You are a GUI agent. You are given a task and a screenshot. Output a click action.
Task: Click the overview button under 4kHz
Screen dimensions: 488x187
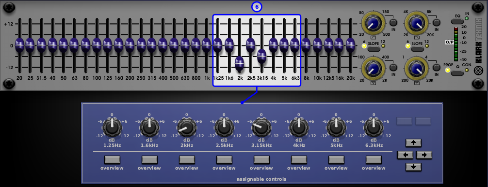point(299,160)
